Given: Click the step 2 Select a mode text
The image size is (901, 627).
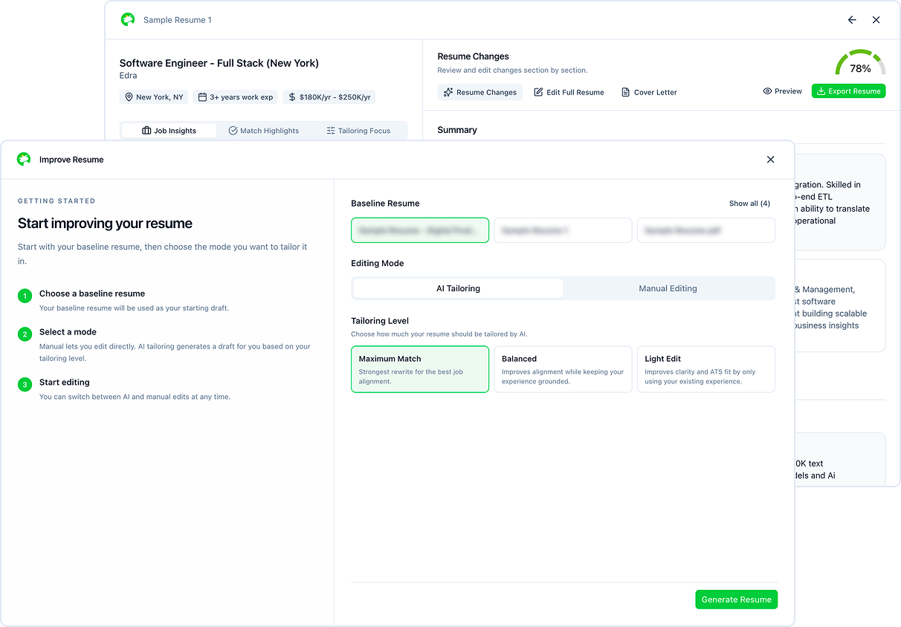Looking at the screenshot, I should tap(68, 332).
